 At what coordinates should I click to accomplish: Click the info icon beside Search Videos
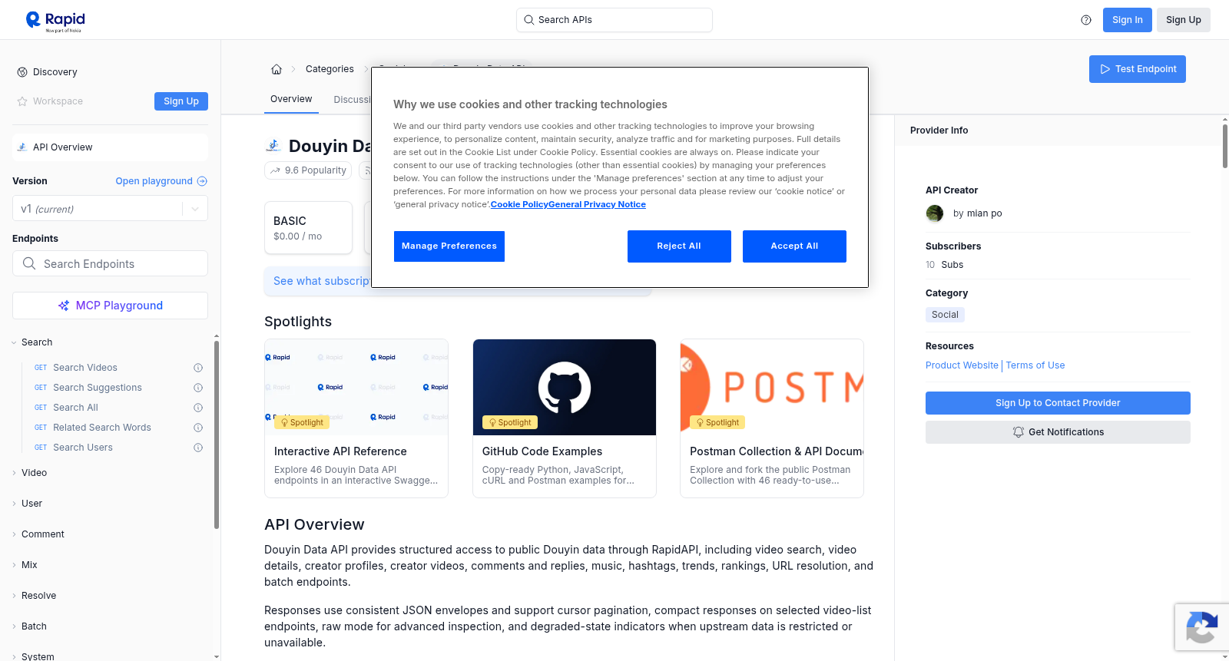click(x=198, y=368)
